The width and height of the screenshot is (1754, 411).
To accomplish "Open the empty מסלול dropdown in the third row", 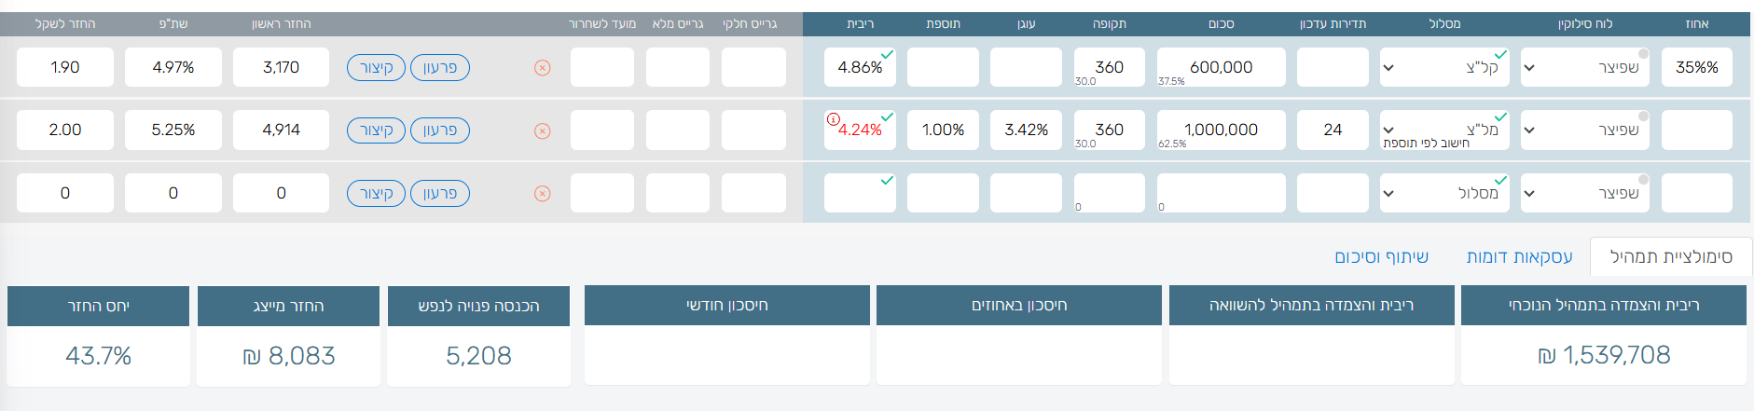I will click(1388, 194).
